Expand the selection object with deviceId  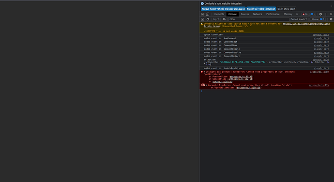(x=205, y=63)
